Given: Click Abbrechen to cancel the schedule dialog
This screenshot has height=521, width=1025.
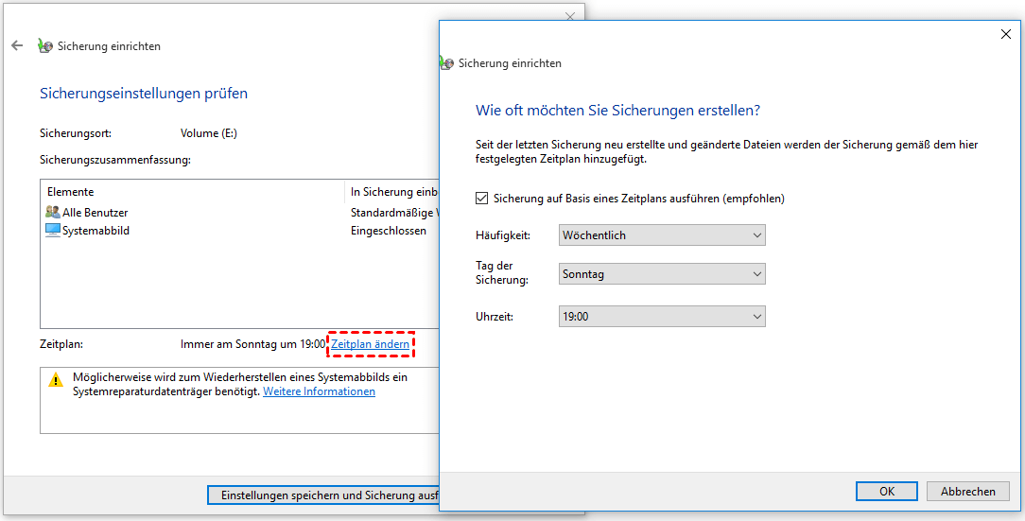Looking at the screenshot, I should point(968,492).
